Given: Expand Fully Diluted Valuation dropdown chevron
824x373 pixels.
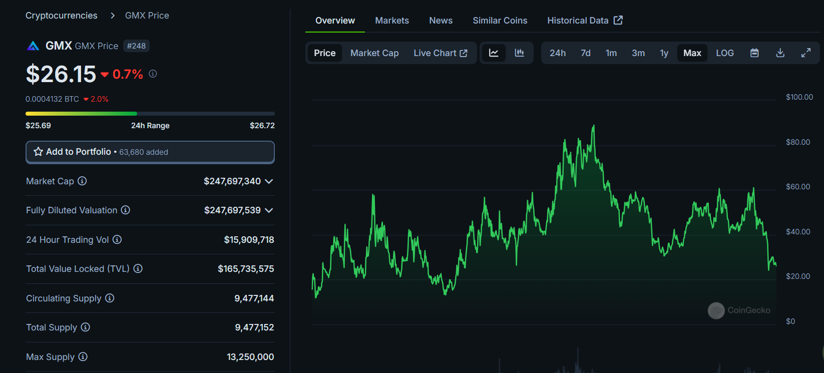Looking at the screenshot, I should coord(269,210).
